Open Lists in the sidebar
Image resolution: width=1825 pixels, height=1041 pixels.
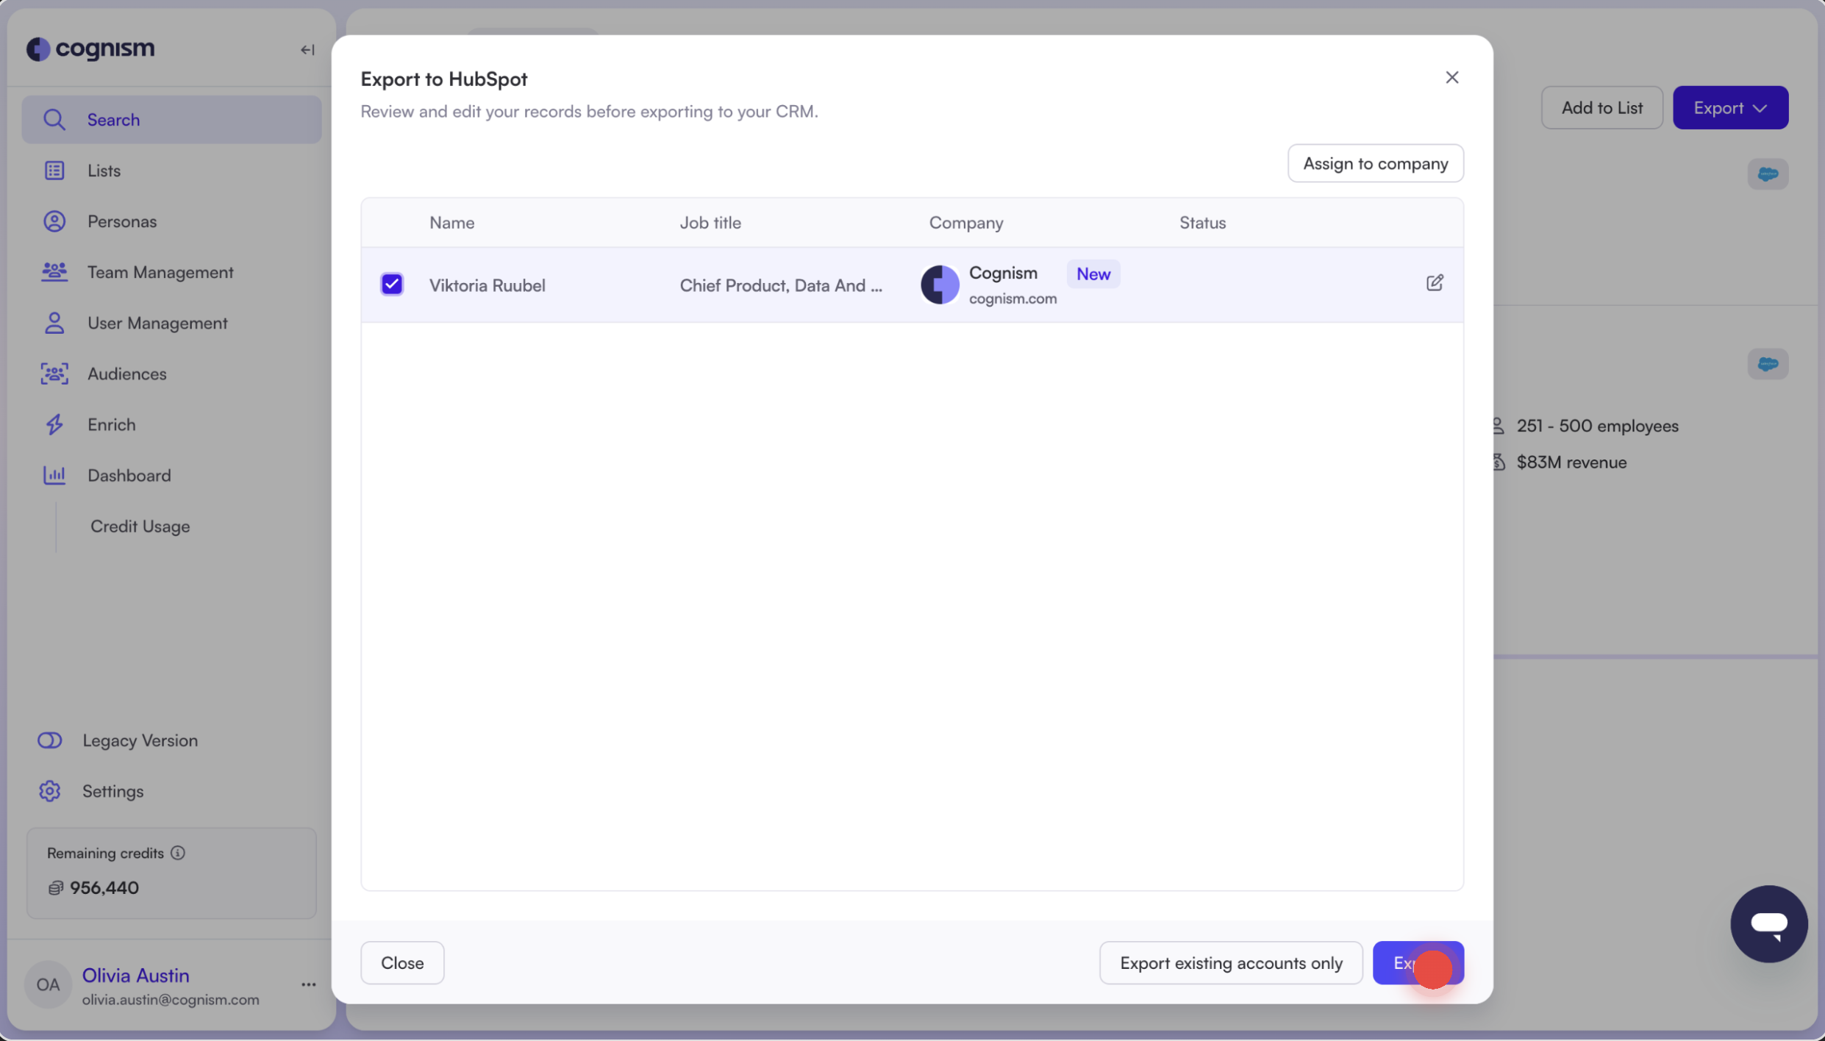pyautogui.click(x=104, y=171)
